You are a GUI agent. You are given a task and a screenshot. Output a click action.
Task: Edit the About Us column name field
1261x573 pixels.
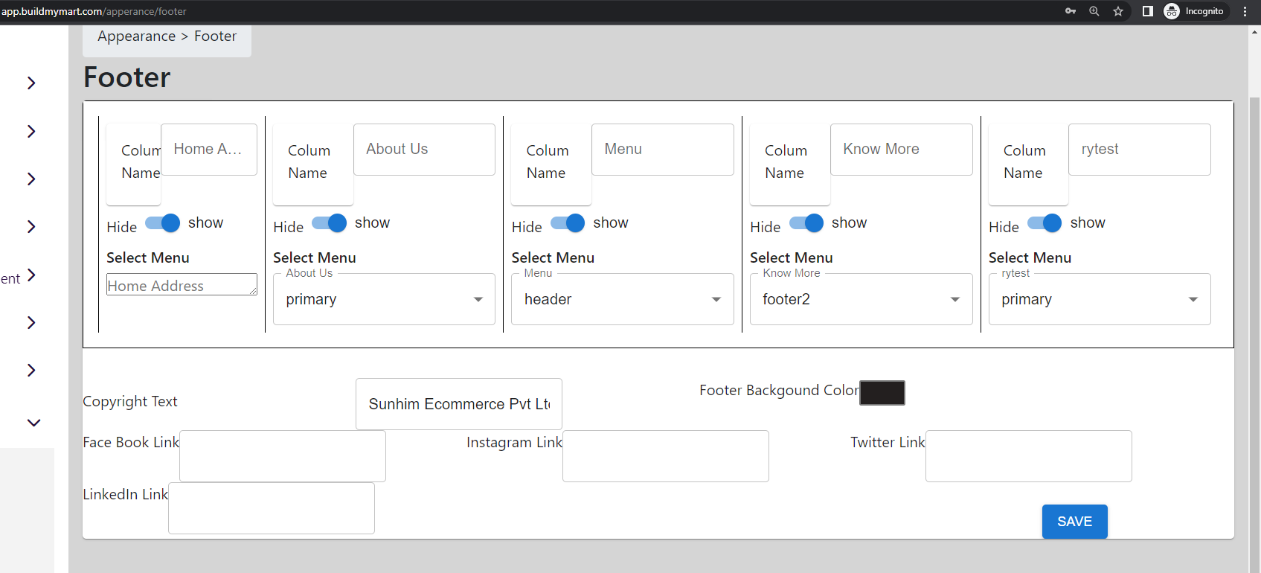tap(424, 150)
